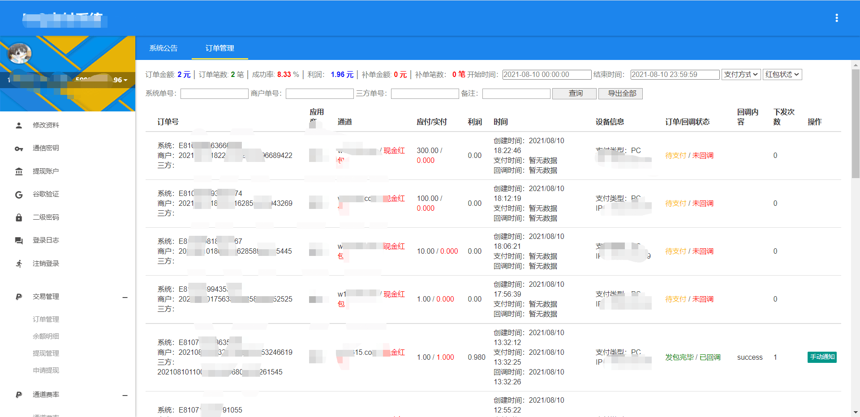860x417 pixels.
Task: Click the 应付/实付 column header
Action: point(432,122)
